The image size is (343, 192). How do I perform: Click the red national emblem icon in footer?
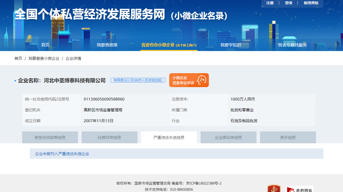(x=274, y=189)
